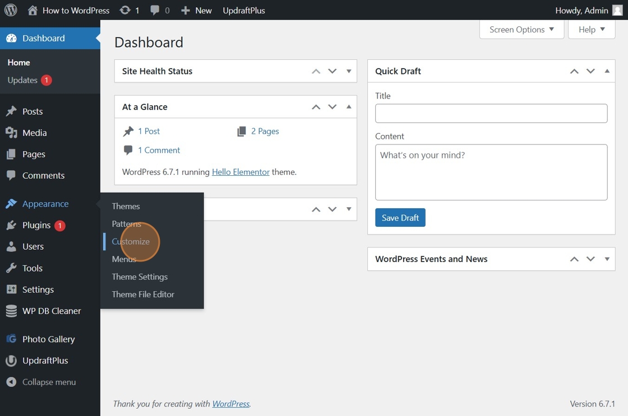Expand WordPress Events and News panel

tap(607, 259)
